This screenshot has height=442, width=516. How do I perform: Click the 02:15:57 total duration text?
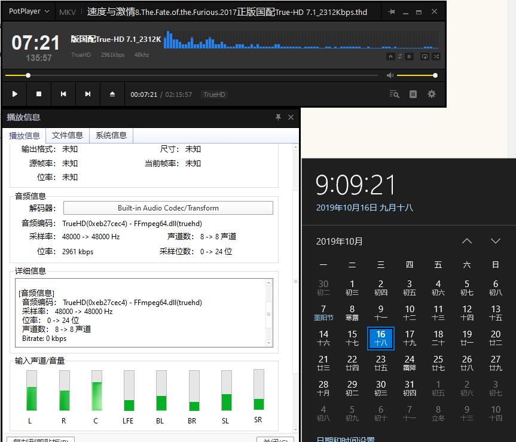click(179, 95)
